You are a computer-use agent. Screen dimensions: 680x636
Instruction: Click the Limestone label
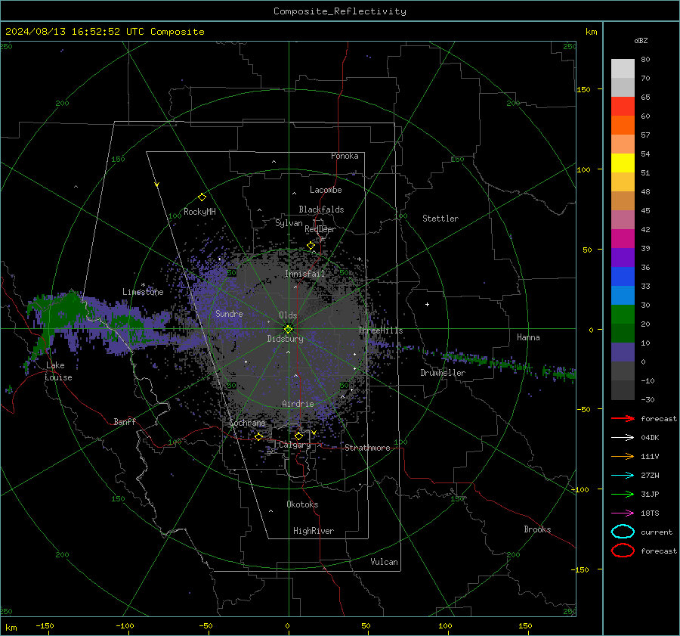pos(143,292)
